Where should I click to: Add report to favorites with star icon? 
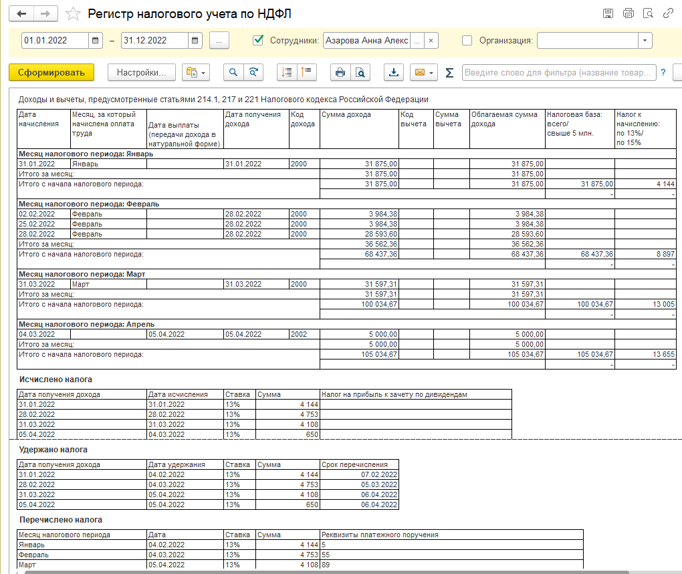[74, 14]
